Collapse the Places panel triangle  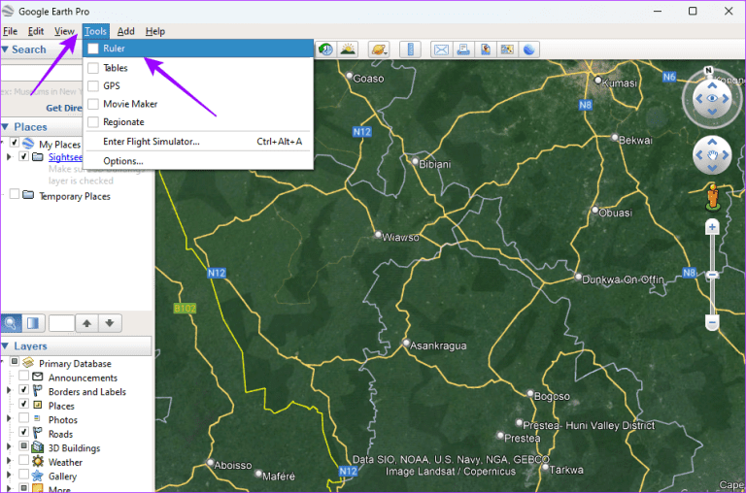(5, 127)
